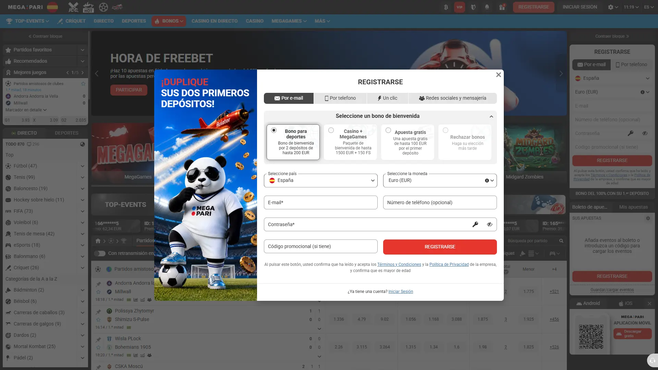658x370 pixels.
Task: Focus the E-mail field in modal
Action: pyautogui.click(x=321, y=202)
